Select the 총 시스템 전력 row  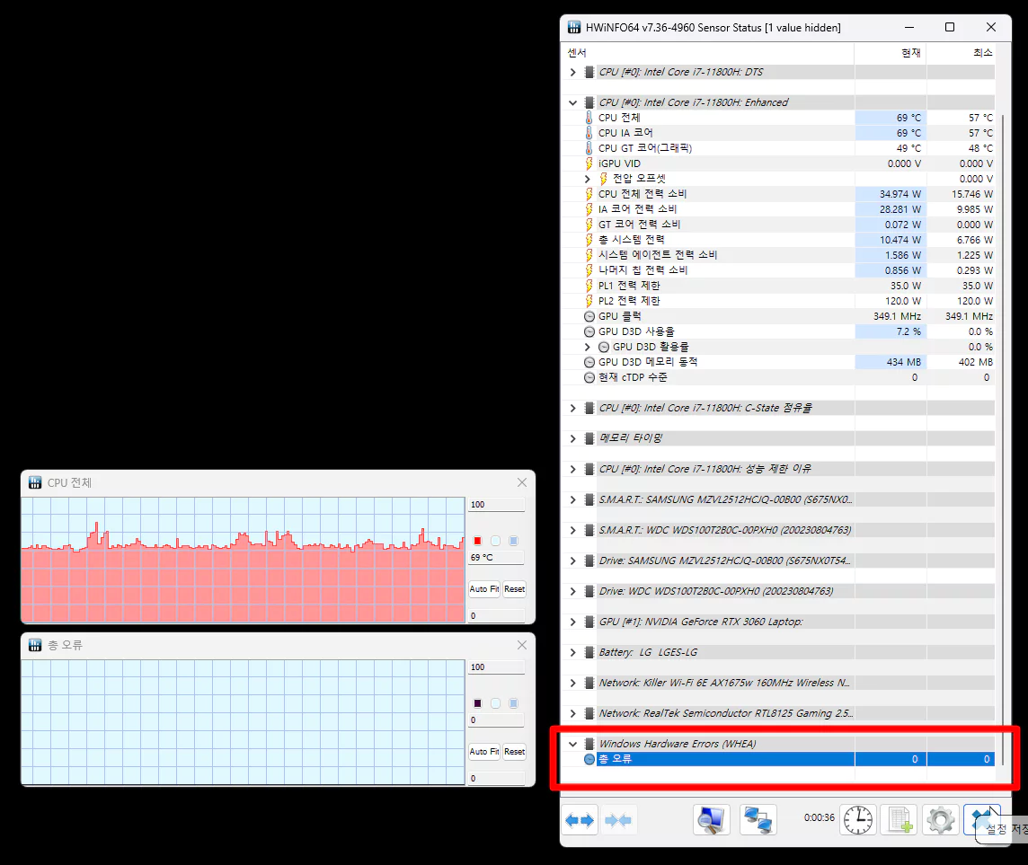[x=778, y=240]
